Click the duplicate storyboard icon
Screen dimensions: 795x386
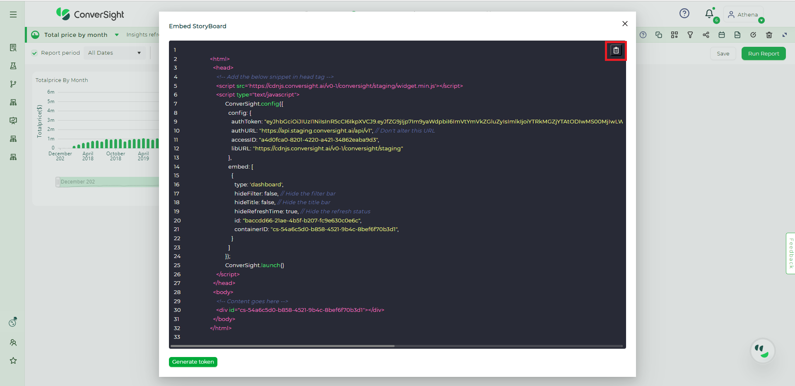coord(659,35)
